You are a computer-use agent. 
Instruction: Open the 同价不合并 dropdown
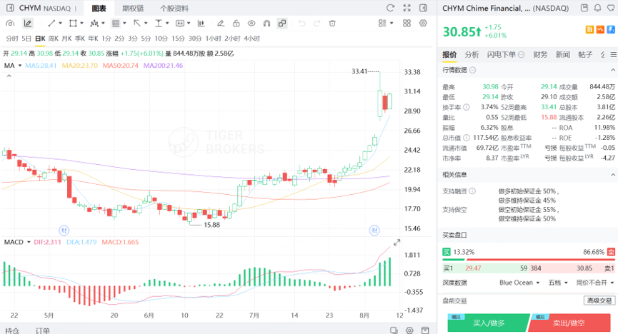[x=595, y=283]
